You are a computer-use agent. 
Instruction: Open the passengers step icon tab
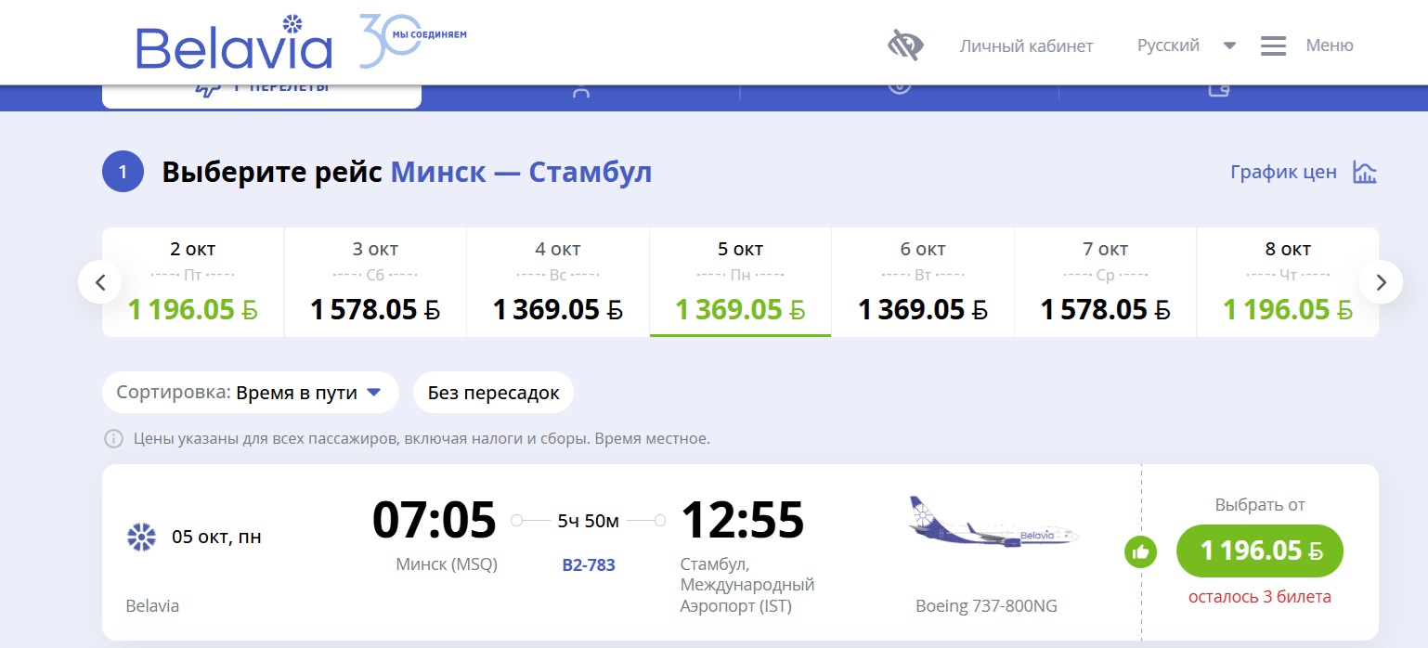(581, 90)
